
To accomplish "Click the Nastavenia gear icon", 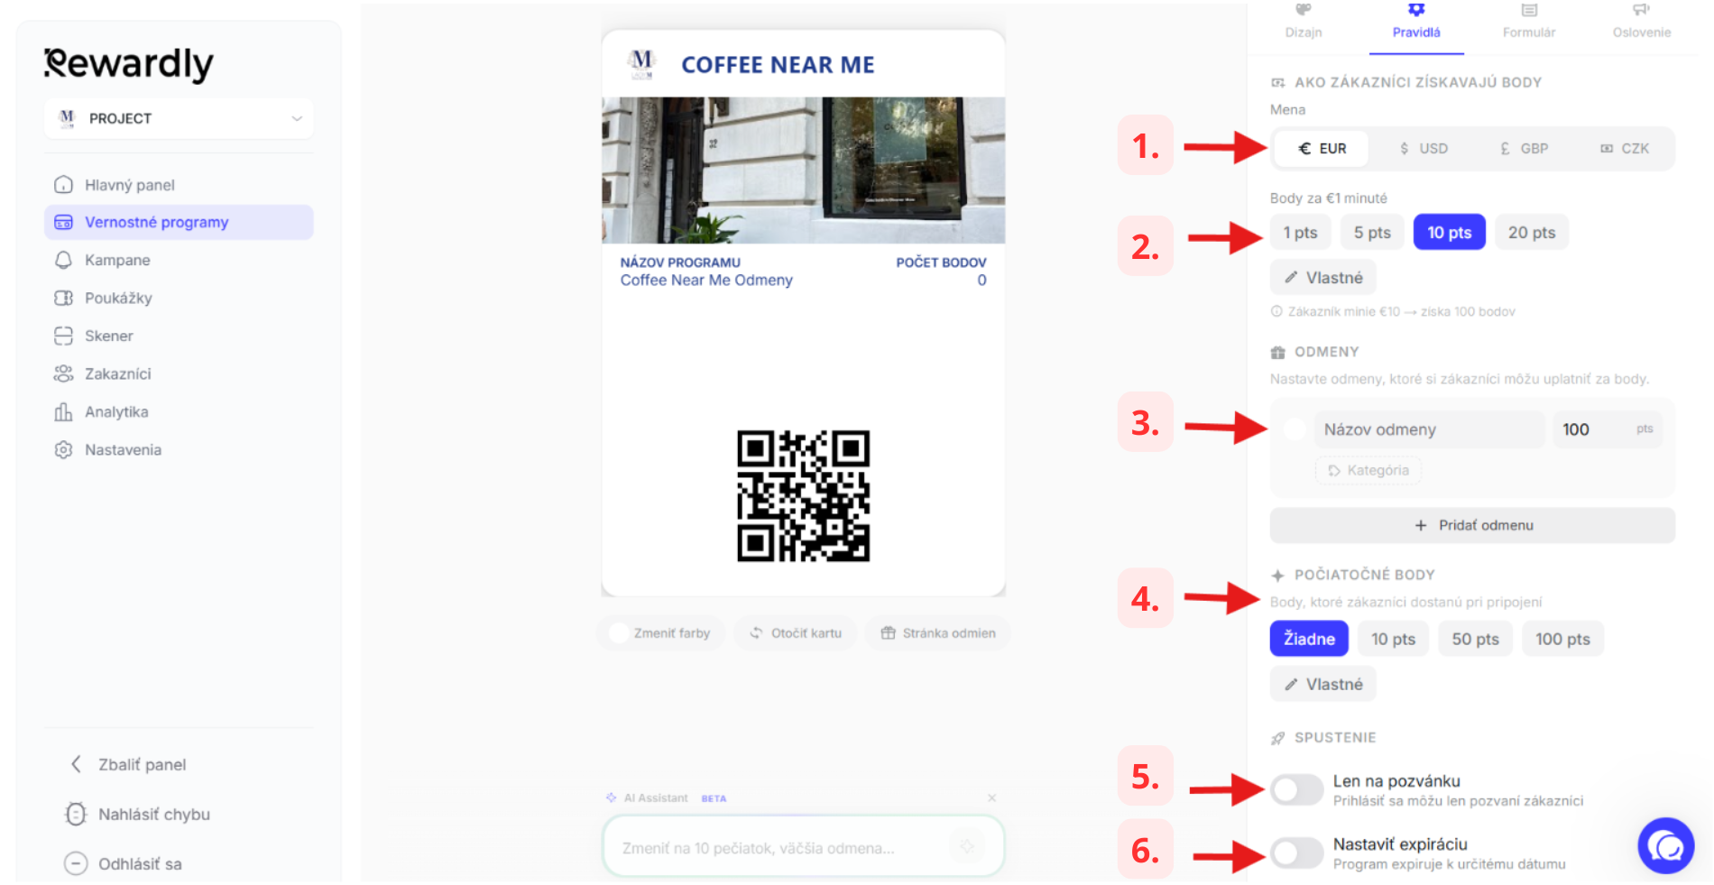I will point(63,450).
